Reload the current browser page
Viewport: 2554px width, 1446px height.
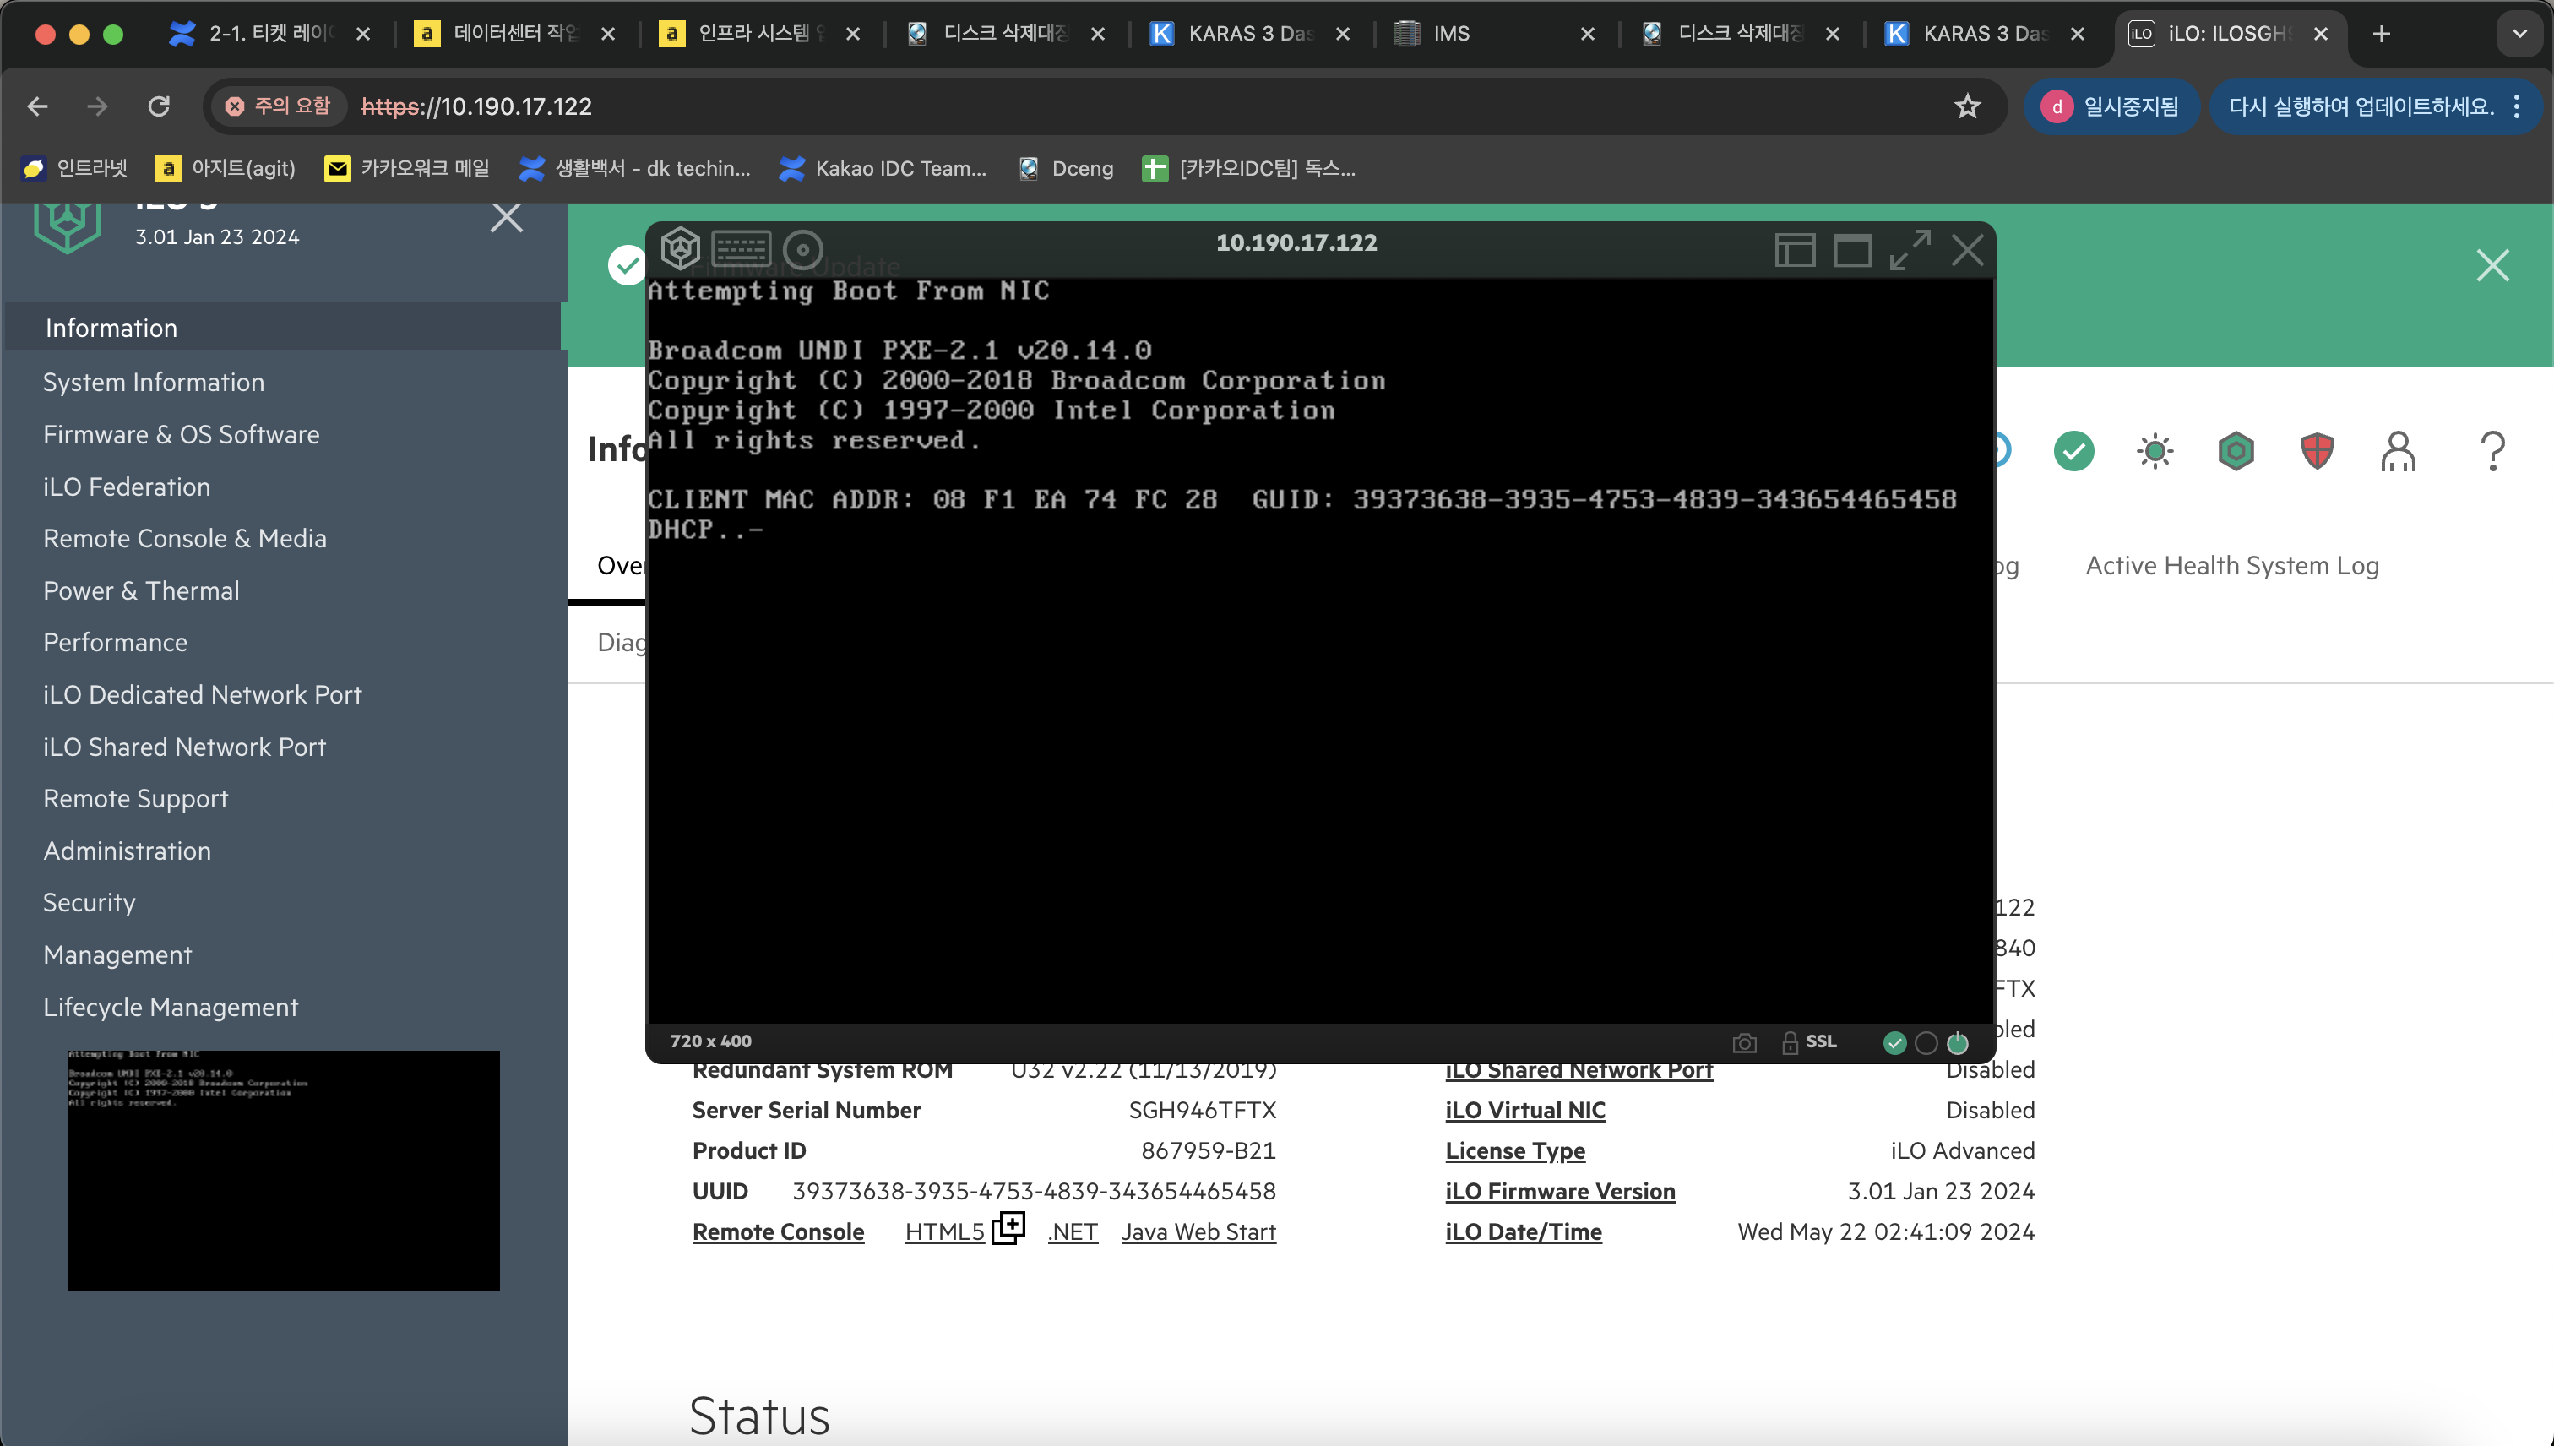[159, 106]
